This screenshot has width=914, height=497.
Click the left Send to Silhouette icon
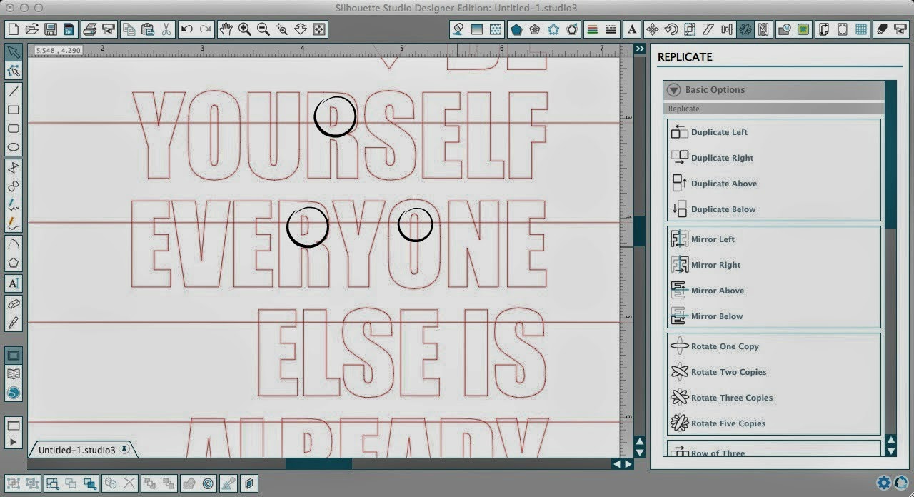(x=109, y=29)
